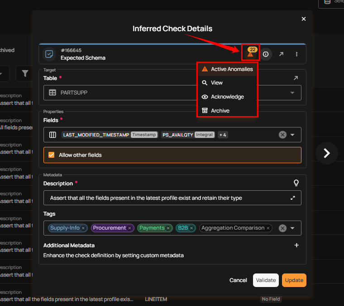This screenshot has height=306, width=344.
Task: Add custom metadata with the plus icon
Action: click(296, 245)
